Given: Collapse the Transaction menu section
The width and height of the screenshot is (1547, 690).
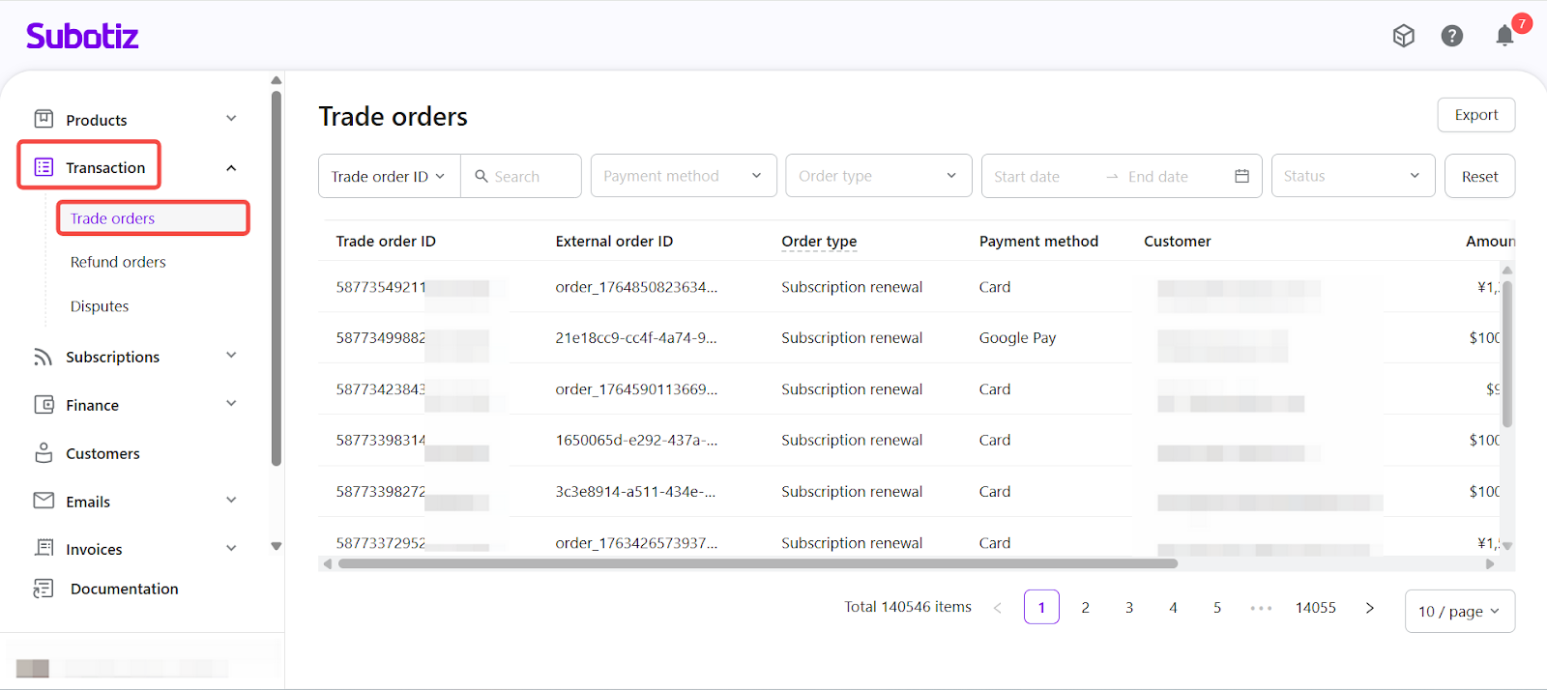Looking at the screenshot, I should point(231,168).
